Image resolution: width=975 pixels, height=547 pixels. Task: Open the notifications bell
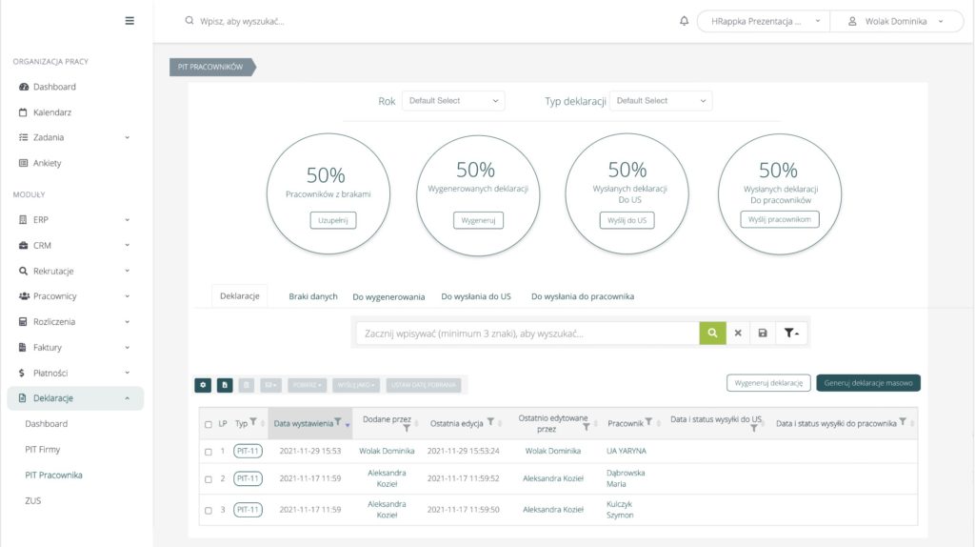coord(684,21)
